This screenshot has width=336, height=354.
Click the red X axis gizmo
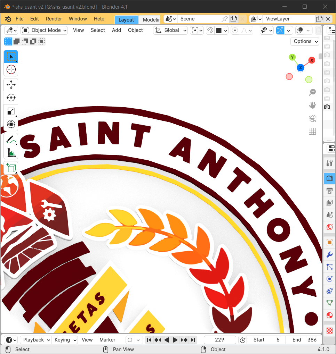coord(312,60)
